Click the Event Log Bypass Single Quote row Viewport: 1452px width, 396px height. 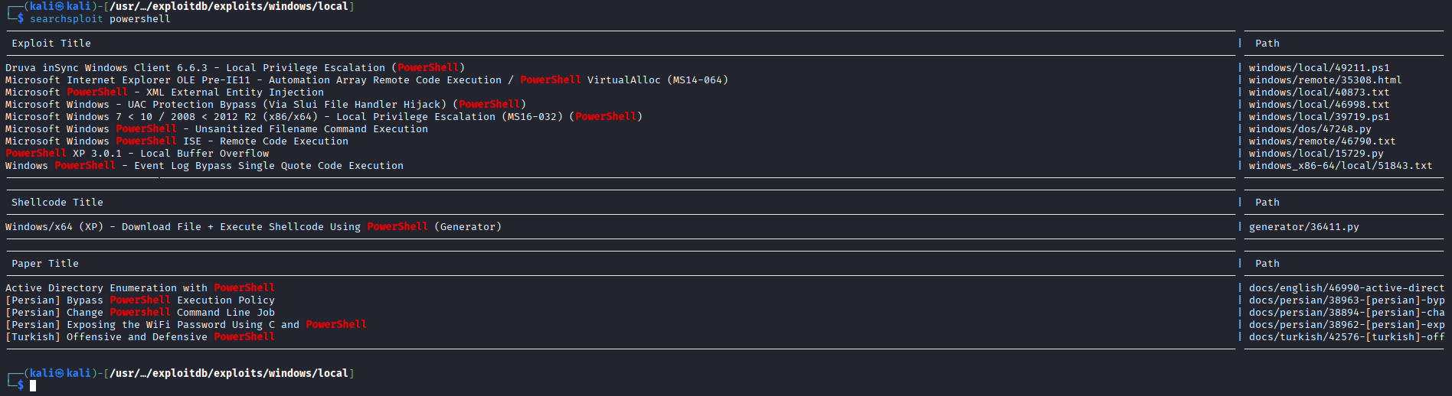[x=204, y=166]
